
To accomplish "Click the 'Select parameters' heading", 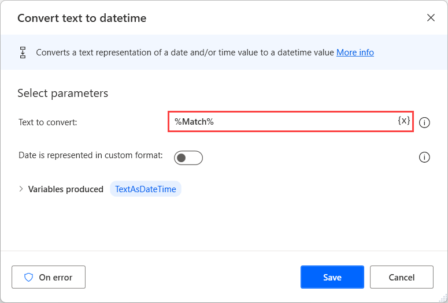I will 63,93.
